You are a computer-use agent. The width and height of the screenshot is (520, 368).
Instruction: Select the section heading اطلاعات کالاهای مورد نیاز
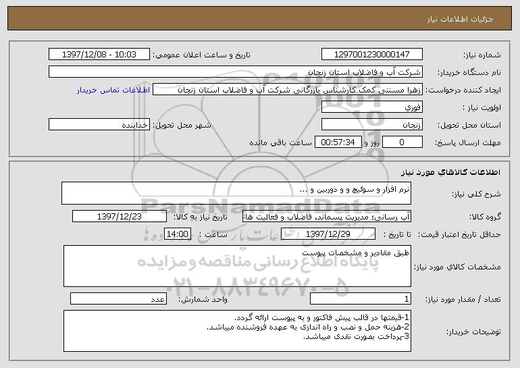tap(450, 172)
